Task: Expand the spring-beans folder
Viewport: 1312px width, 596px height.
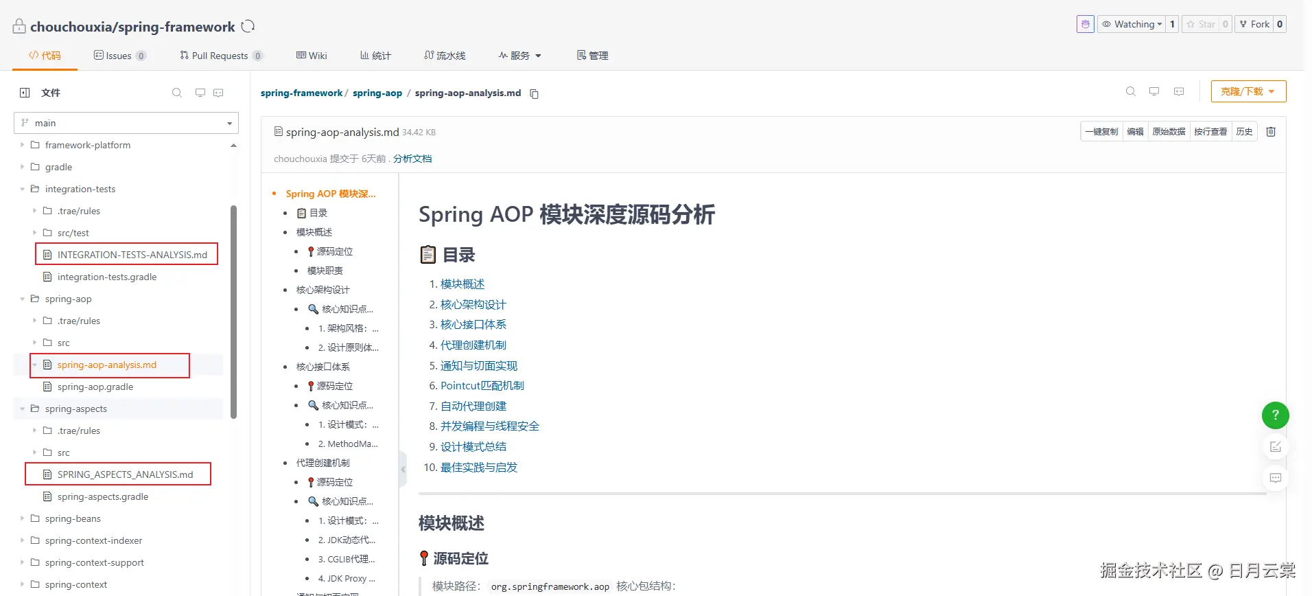Action: coord(22,518)
